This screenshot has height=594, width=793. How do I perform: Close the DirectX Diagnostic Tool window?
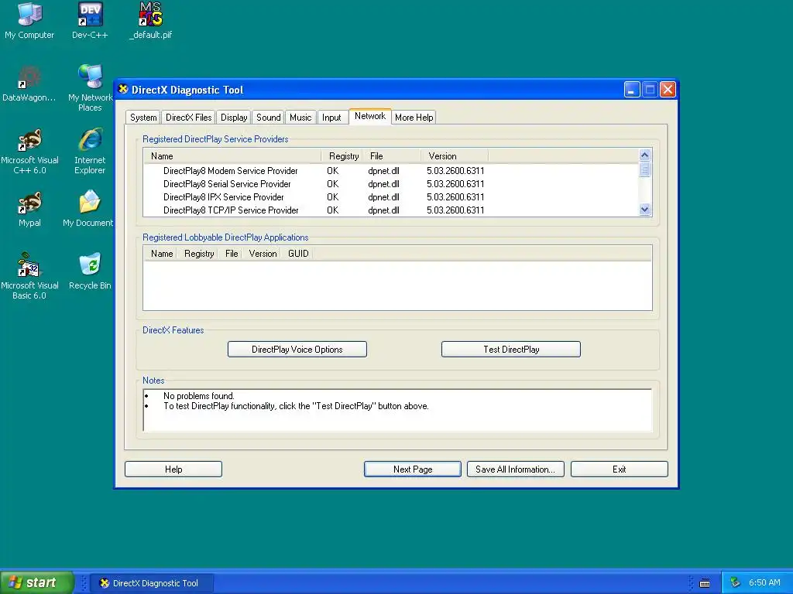[668, 90]
